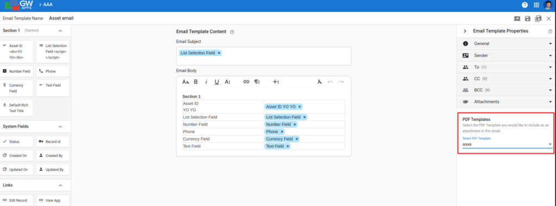
Task: Select the Created On system field
Action: pos(17,156)
